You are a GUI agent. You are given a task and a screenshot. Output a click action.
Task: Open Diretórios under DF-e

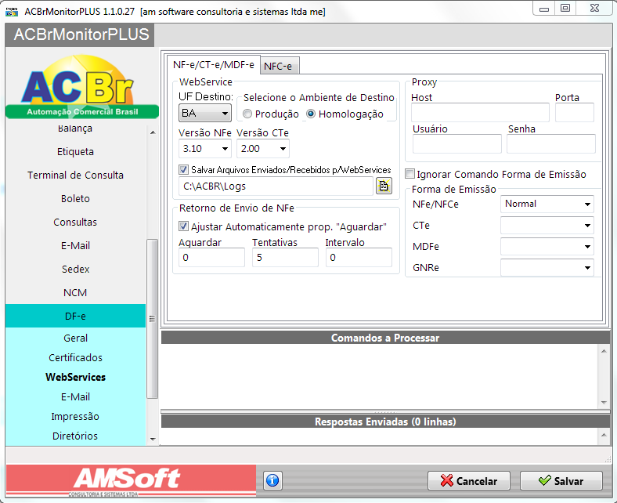[75, 436]
